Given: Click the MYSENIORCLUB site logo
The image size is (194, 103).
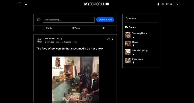Looking at the screenshot, I should coord(97,4).
